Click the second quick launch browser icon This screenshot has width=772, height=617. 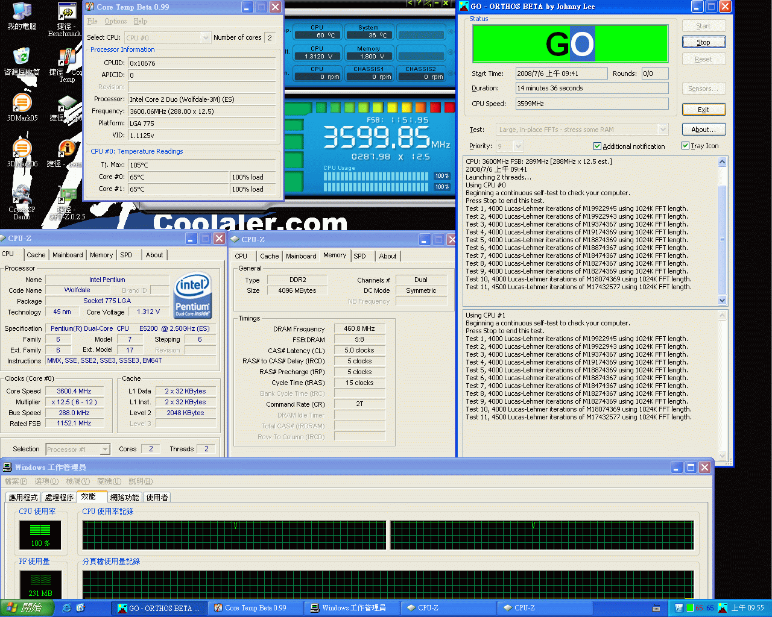coord(81,608)
